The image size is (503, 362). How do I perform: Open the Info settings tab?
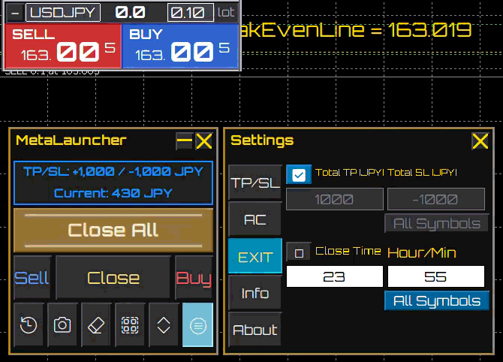click(255, 293)
